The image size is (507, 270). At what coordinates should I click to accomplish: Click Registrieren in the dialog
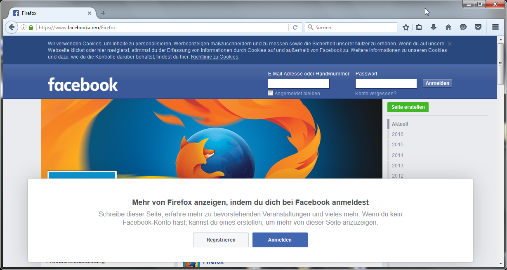(x=221, y=240)
